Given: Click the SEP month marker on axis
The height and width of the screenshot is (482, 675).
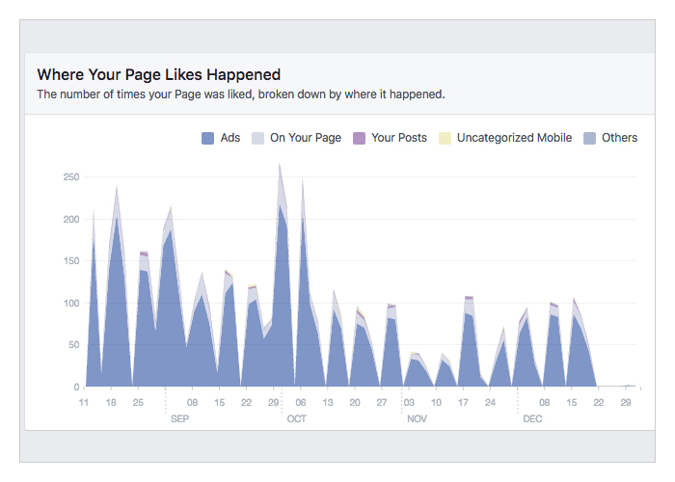Looking at the screenshot, I should 180,419.
